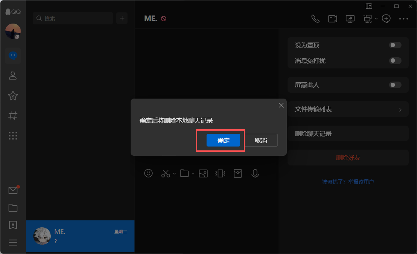Send an image using the picture icon

[x=203, y=173]
